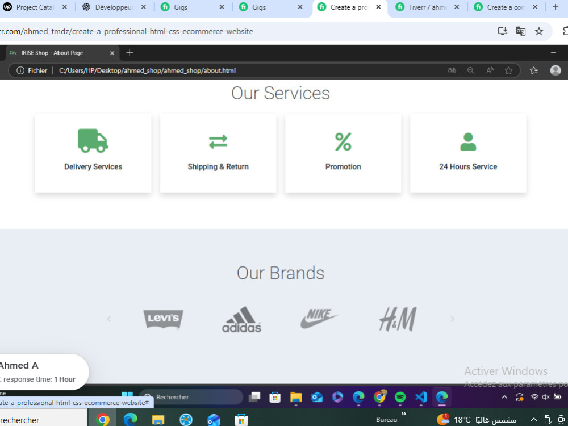Click the Read aloud icon in Edge
The image size is (568, 426).
(490, 70)
